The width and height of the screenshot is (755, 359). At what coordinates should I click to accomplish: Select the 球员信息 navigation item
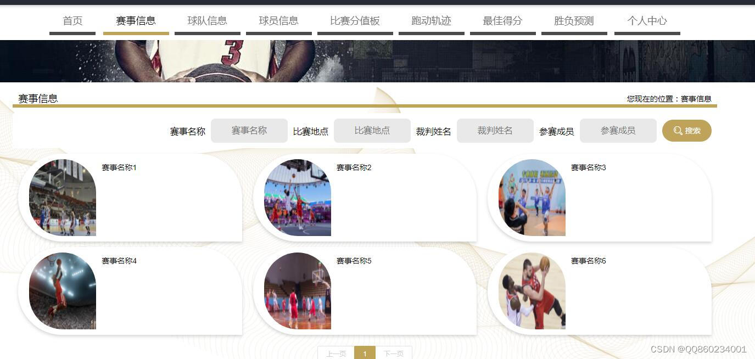(279, 21)
